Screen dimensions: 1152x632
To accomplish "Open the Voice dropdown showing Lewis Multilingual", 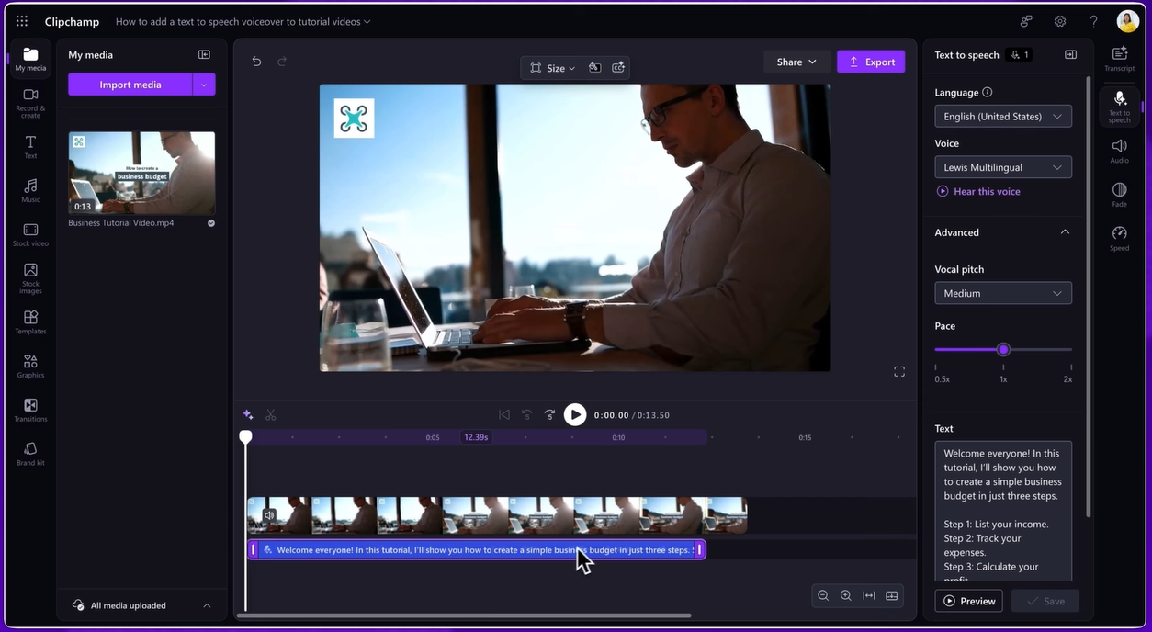I will pyautogui.click(x=1002, y=167).
